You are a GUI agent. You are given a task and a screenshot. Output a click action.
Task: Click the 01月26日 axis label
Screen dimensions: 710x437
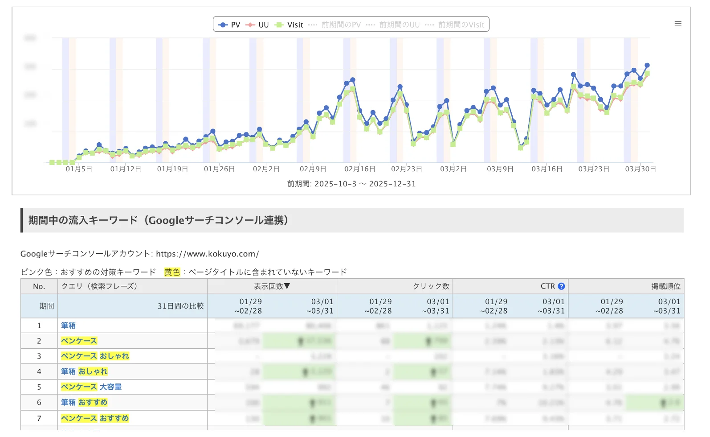tap(220, 169)
